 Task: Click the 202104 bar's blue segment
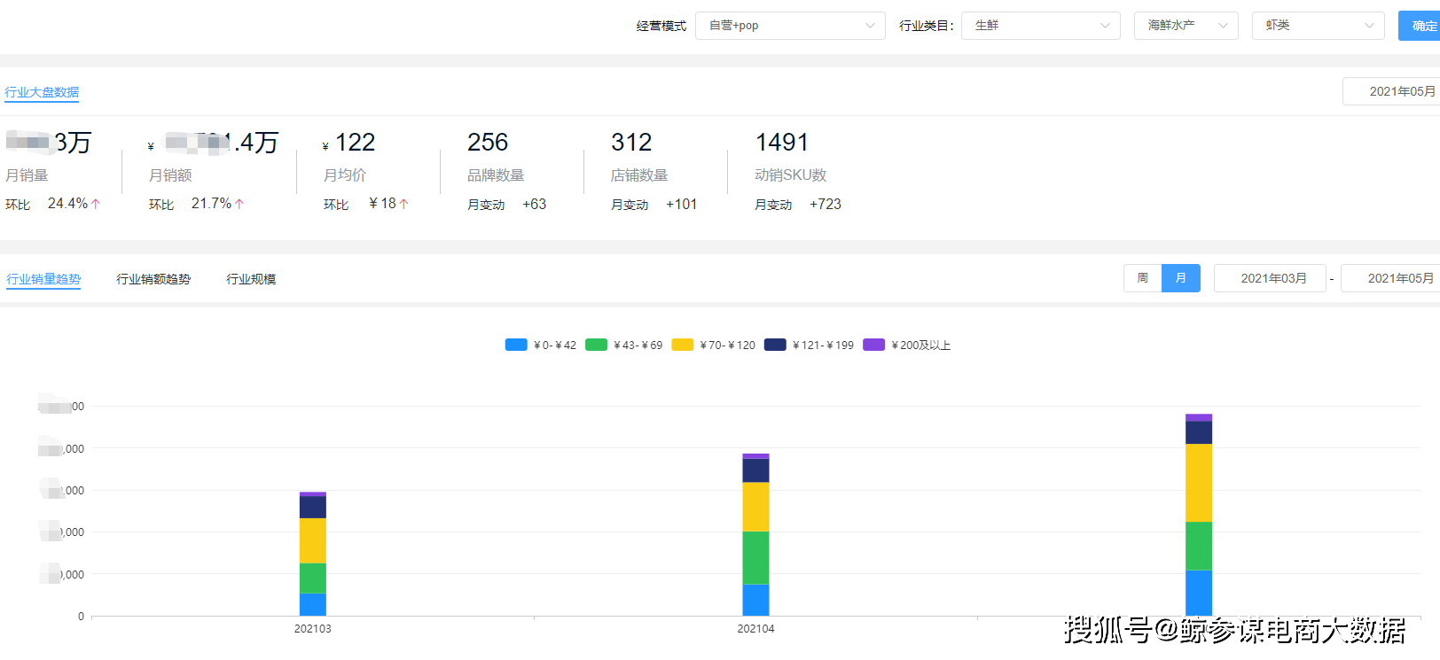tap(755, 600)
